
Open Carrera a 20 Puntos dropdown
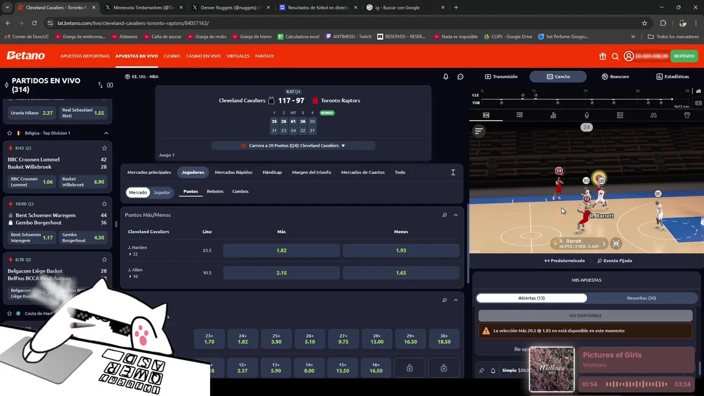(293, 146)
